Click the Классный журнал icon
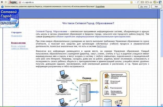 tap(107, 82)
